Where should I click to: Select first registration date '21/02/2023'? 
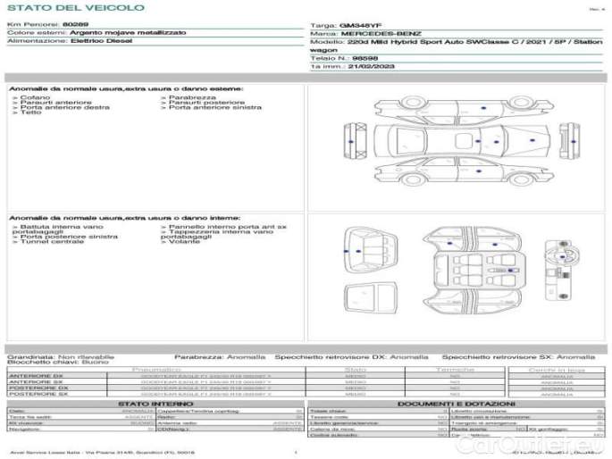click(371, 67)
